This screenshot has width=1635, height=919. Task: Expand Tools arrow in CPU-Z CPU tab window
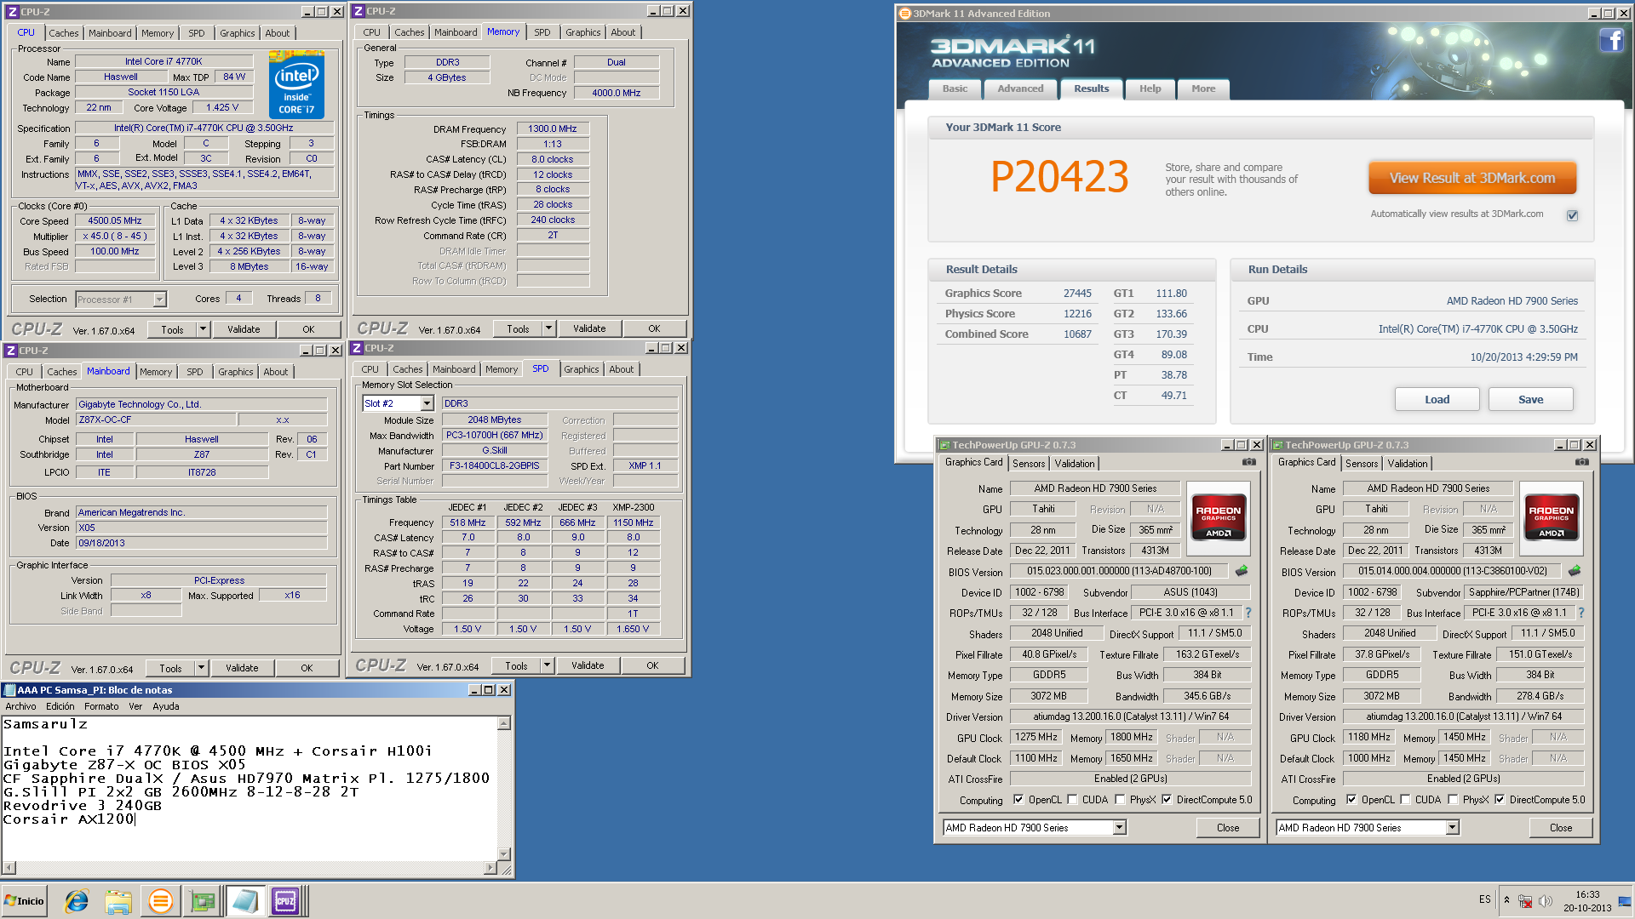click(203, 329)
